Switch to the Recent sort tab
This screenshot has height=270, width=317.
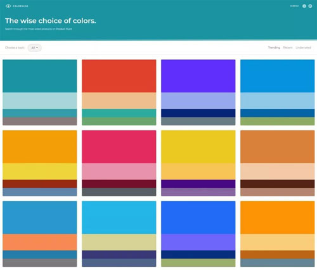coord(288,47)
